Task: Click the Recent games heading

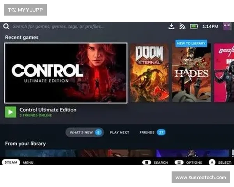Action: [22, 37]
